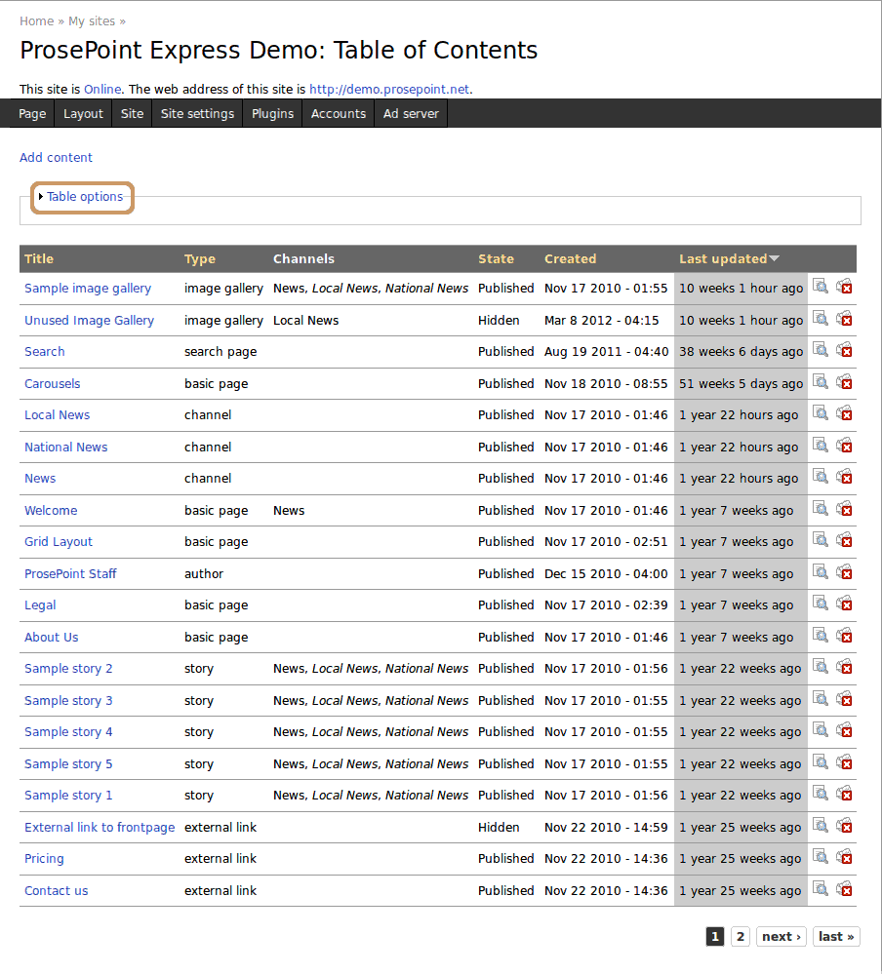Image resolution: width=882 pixels, height=974 pixels.
Task: Click the My sites breadcrumb link
Action: (x=92, y=21)
